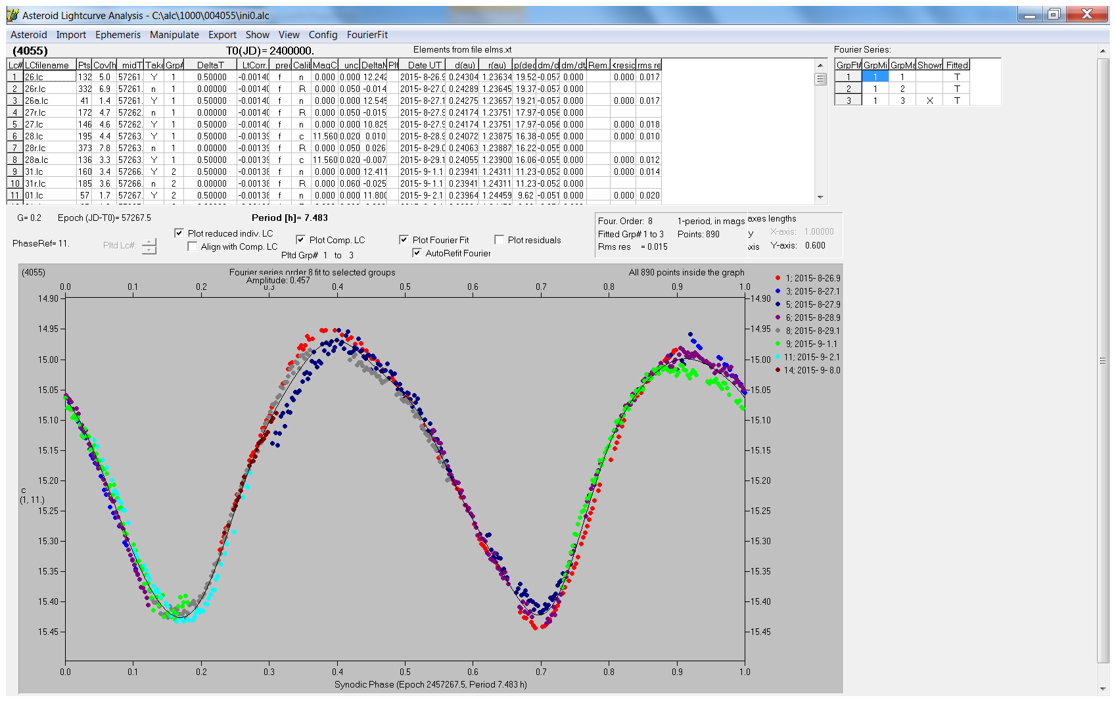Click the LtCorr. column header
The width and height of the screenshot is (1116, 702).
[x=253, y=65]
